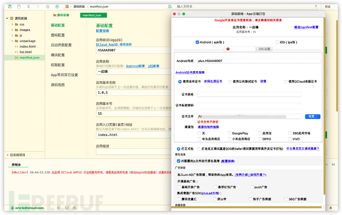The width and height of the screenshot is (342, 215).
Task: Switch to iOS设置 tab in packaging dialog
Action: pyautogui.click(x=264, y=49)
